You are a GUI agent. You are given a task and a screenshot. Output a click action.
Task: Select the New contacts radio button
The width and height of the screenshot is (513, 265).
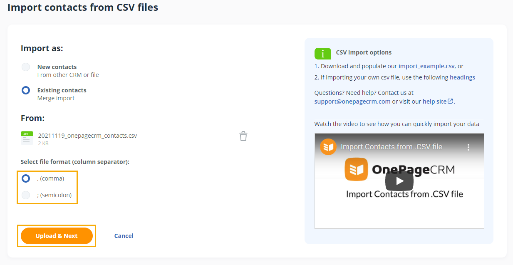pos(26,67)
